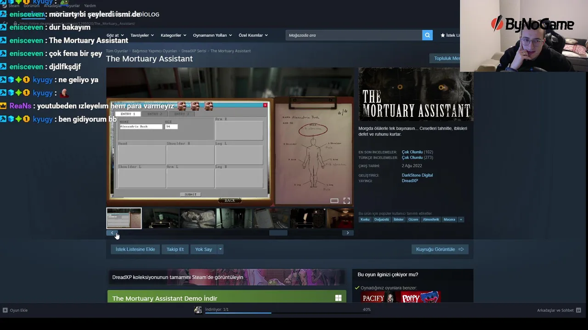
Task: Open the Poppy Playtime similar game image
Action: [x=421, y=298]
